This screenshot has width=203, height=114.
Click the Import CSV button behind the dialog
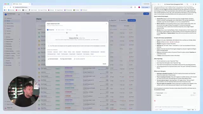click(122, 20)
